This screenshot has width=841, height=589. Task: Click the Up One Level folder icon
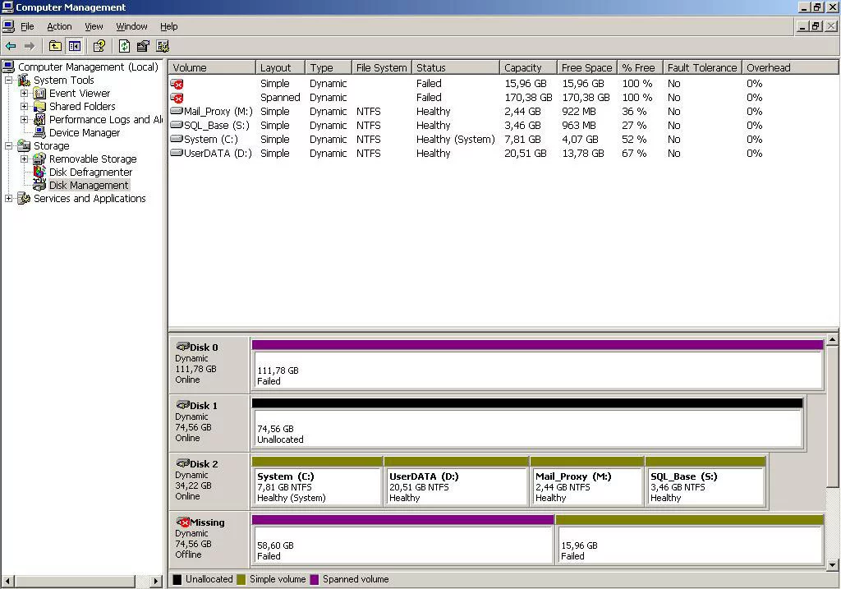pos(55,47)
